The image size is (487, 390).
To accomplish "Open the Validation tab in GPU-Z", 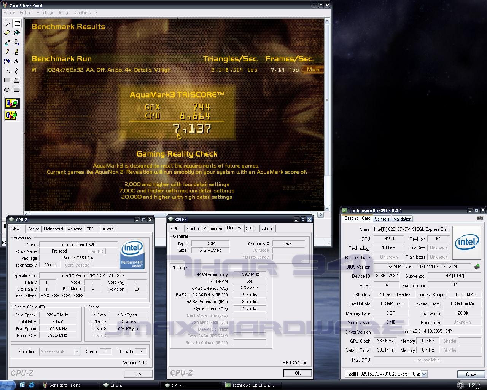I will coord(403,219).
